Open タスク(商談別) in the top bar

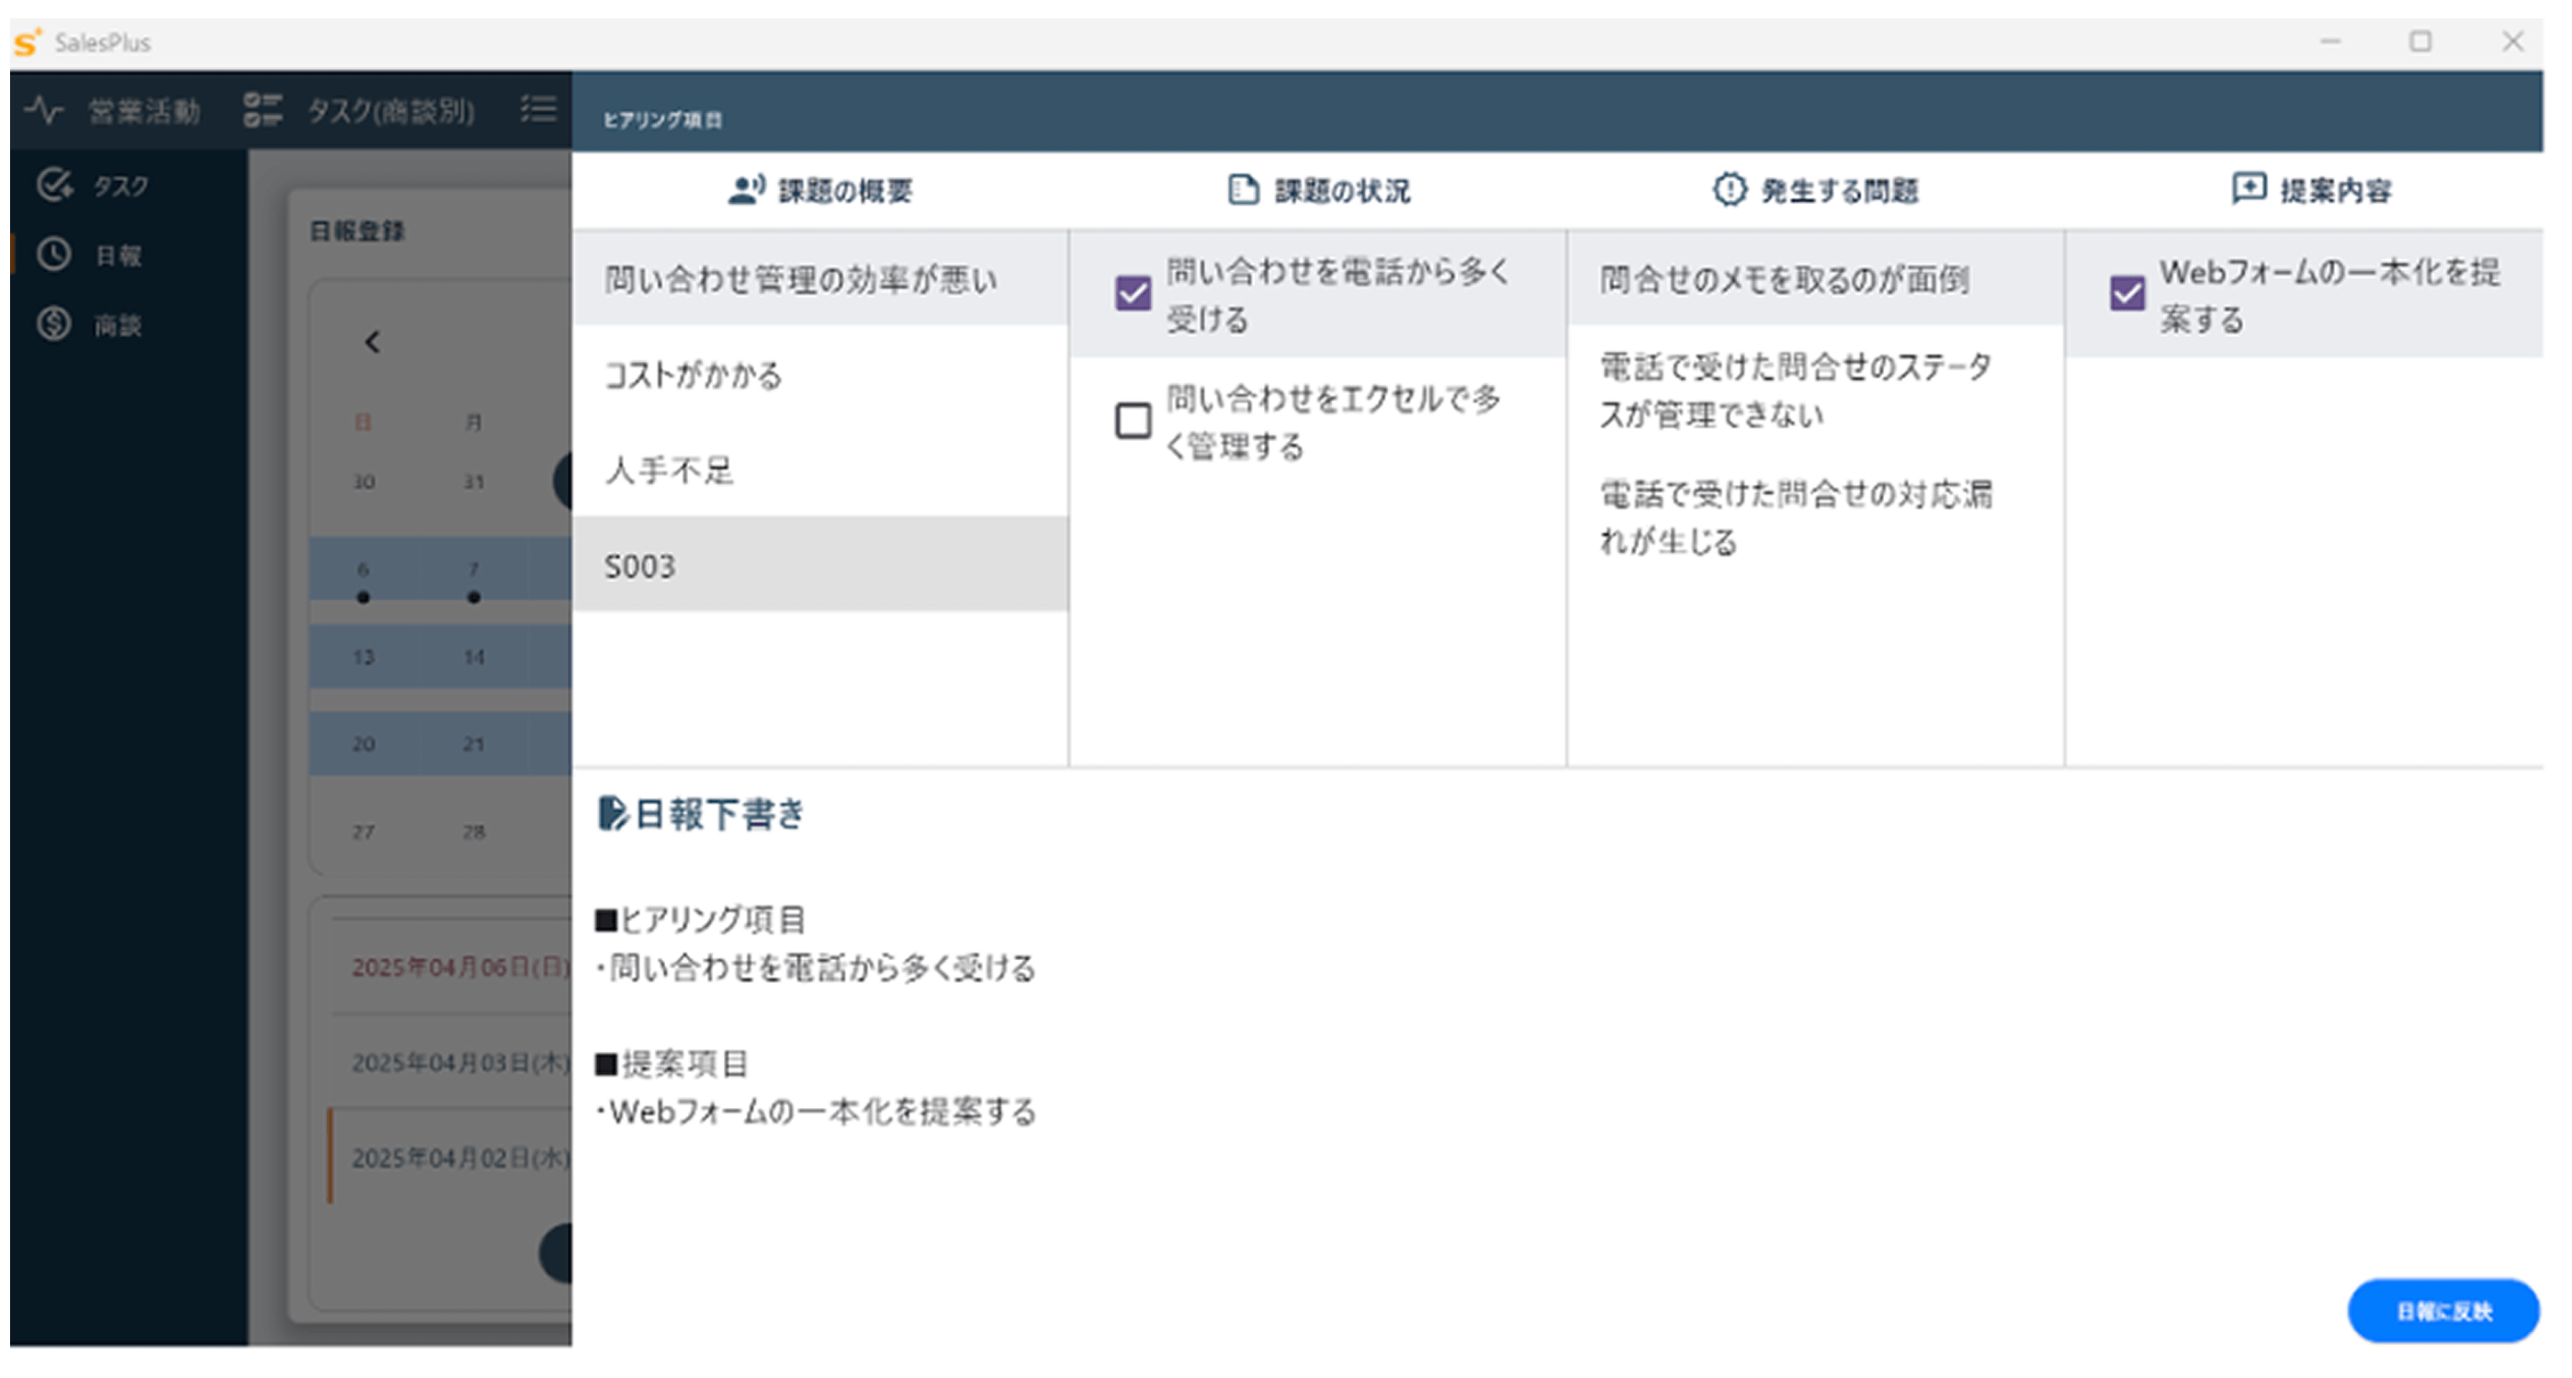click(x=390, y=111)
